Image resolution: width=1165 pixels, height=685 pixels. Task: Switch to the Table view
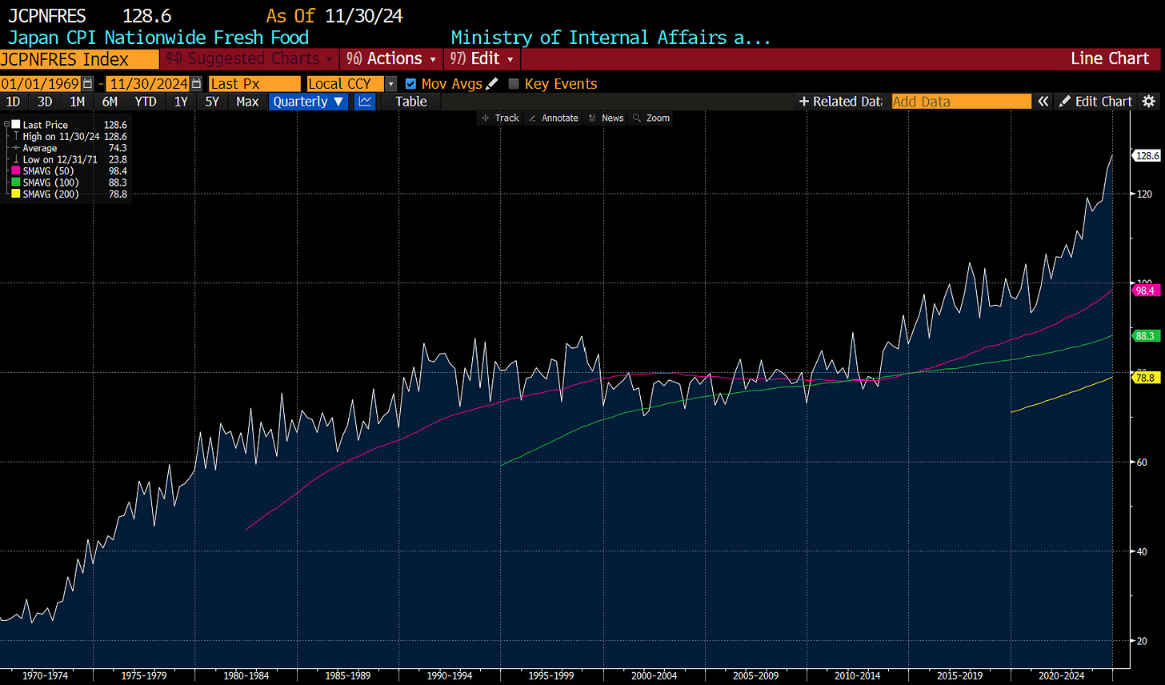pos(411,102)
